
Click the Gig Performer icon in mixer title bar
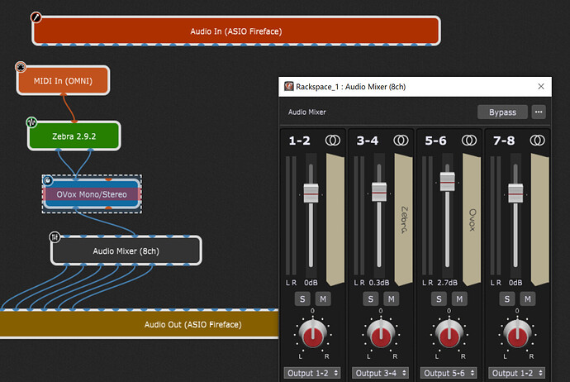tap(289, 86)
